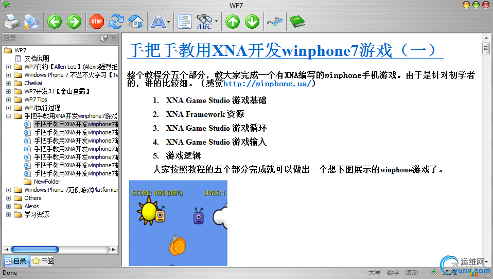The image size is (493, 279).
Task: Click the binoculars ABC find icon
Action: coord(205,22)
